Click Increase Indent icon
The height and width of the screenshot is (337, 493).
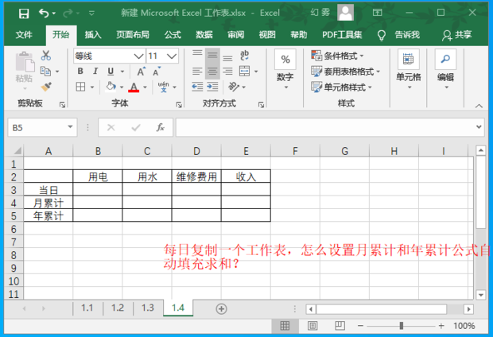[212, 87]
